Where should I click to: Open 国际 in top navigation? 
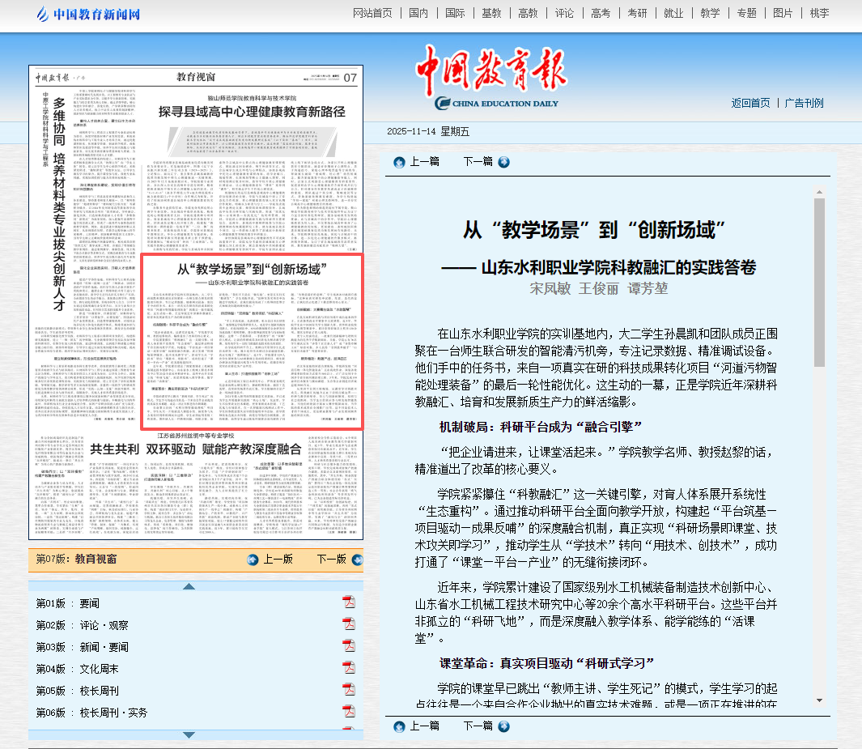[x=455, y=13]
